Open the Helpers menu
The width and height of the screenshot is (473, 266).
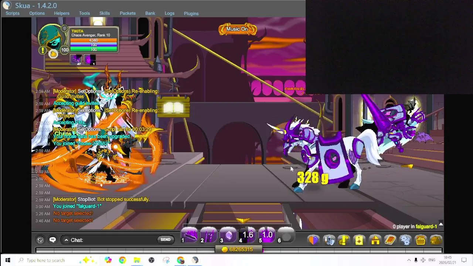click(62, 13)
